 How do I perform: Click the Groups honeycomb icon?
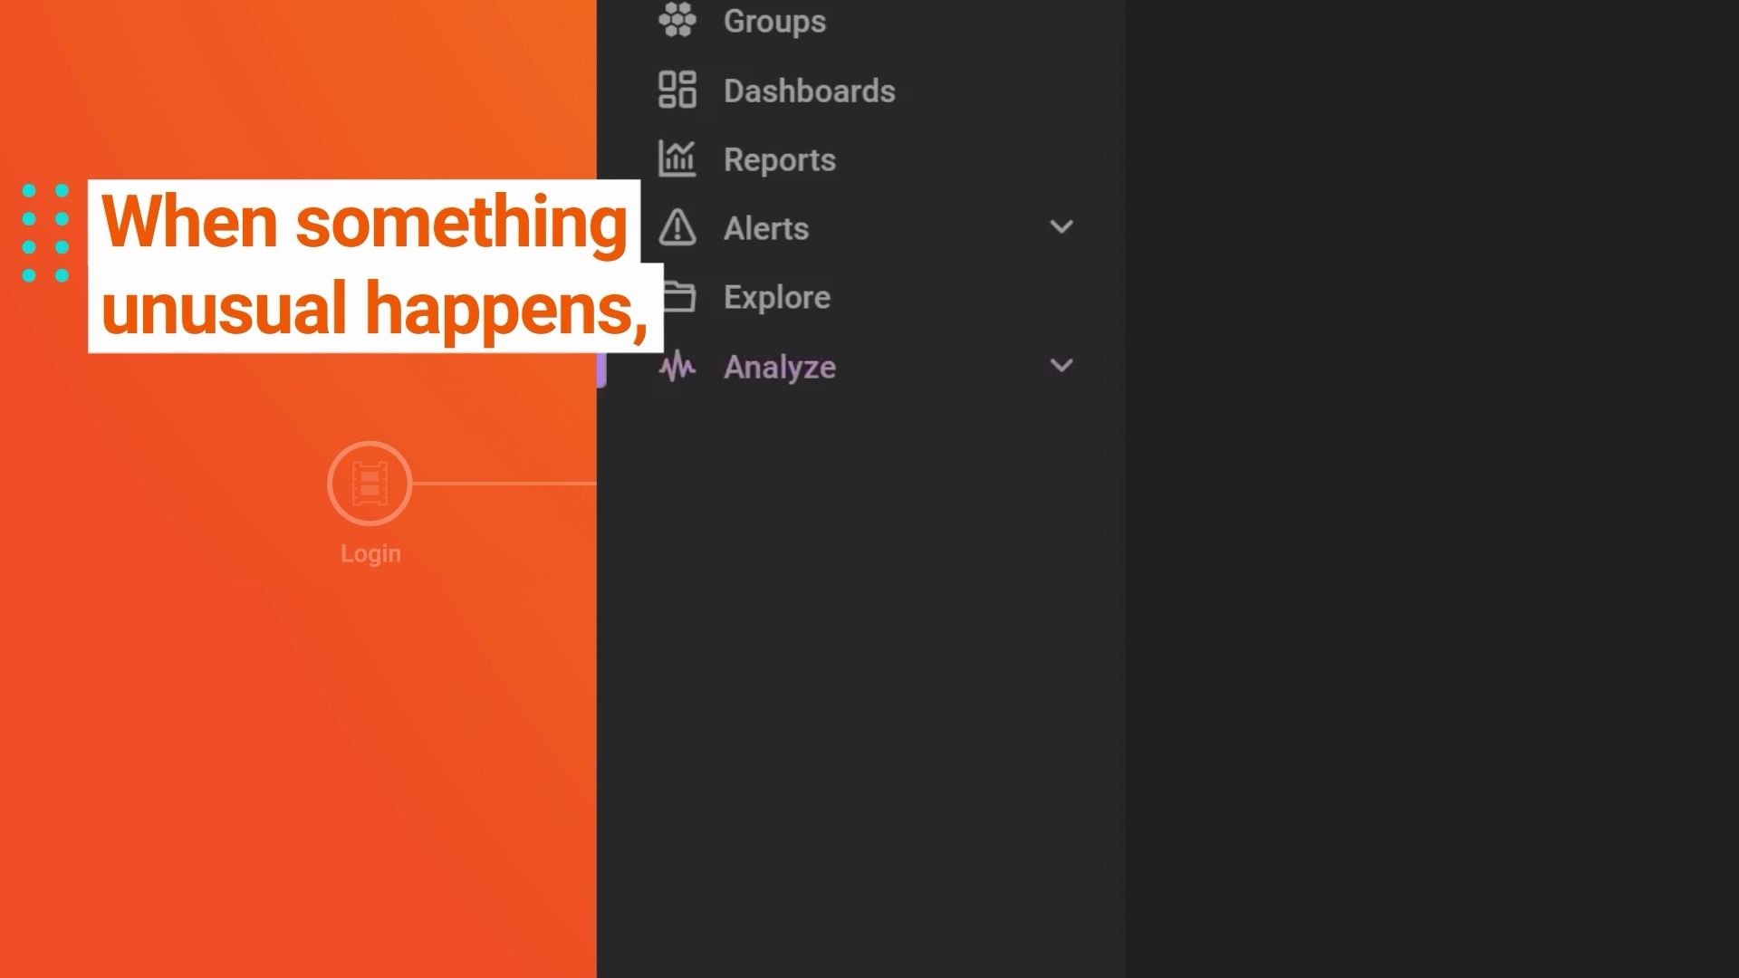coord(677,20)
